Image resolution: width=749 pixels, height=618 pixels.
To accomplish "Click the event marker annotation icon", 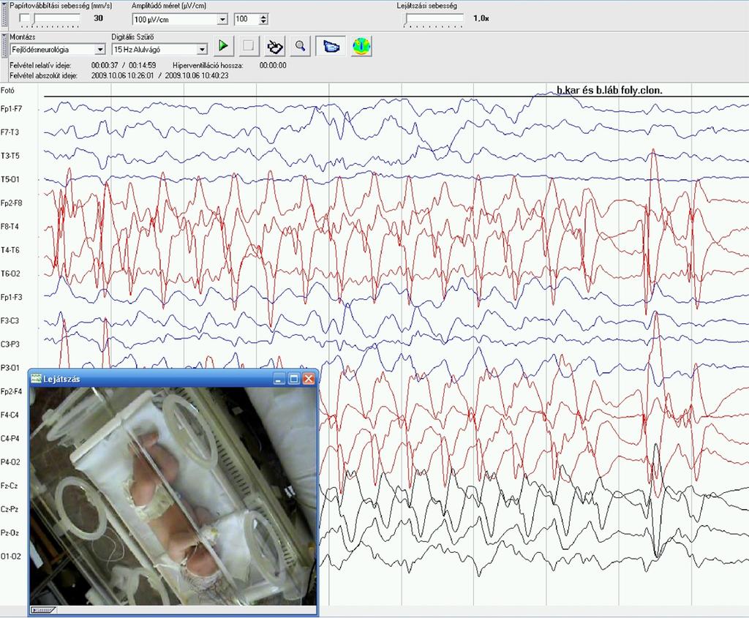I will [x=275, y=46].
